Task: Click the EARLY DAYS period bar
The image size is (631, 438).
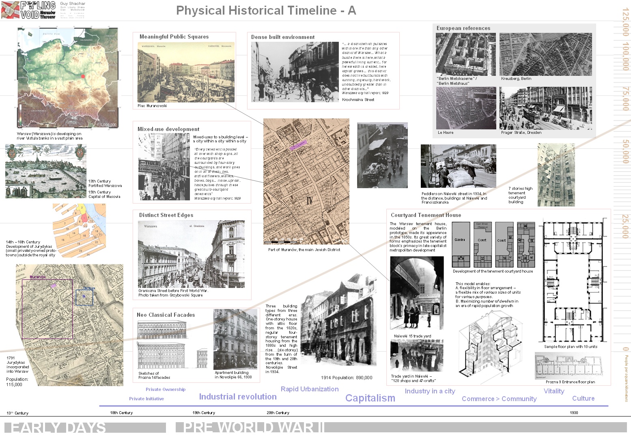Action: coord(85,428)
